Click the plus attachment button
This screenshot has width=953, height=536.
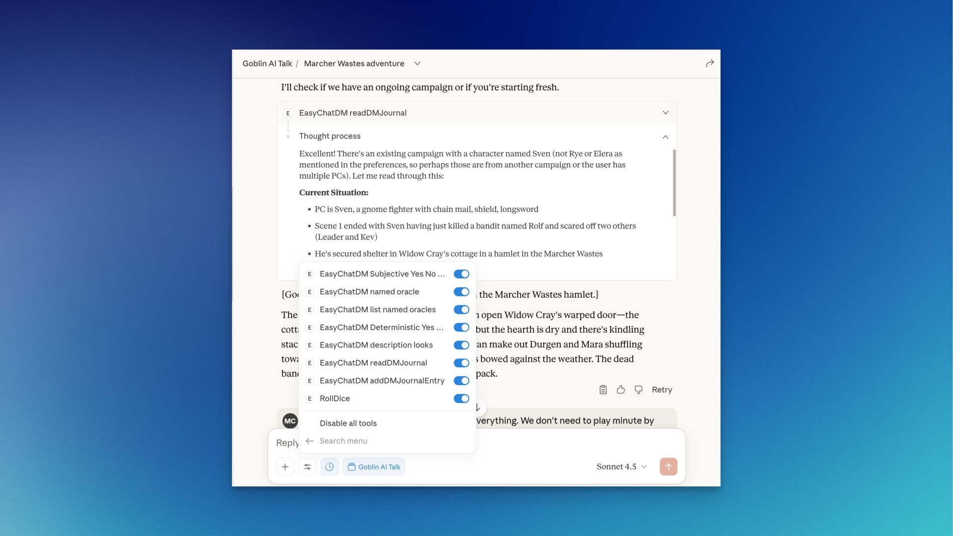pos(285,467)
